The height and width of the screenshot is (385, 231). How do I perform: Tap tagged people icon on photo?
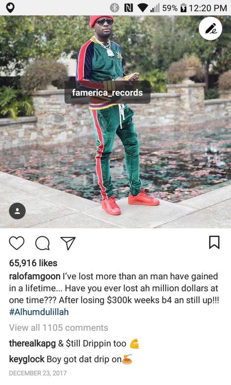pos(17,211)
